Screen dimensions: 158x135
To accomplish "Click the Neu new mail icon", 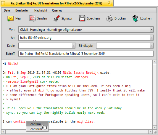I will pos(10,18).
